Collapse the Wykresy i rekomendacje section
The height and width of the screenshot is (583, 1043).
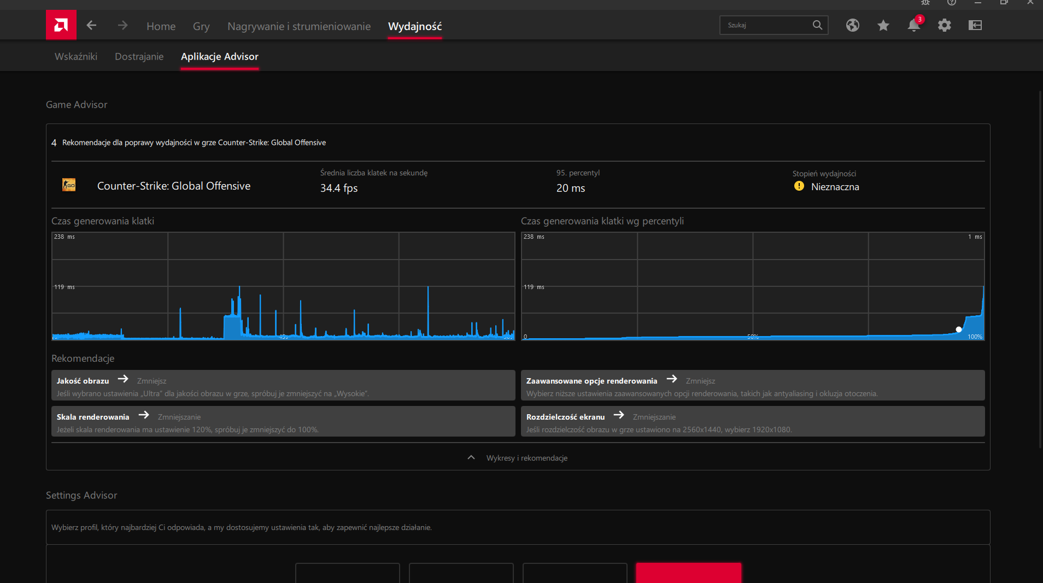(518, 458)
